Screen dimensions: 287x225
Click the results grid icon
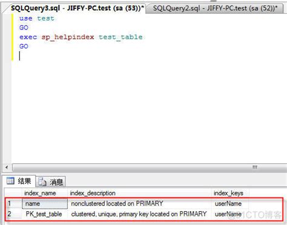10,181
